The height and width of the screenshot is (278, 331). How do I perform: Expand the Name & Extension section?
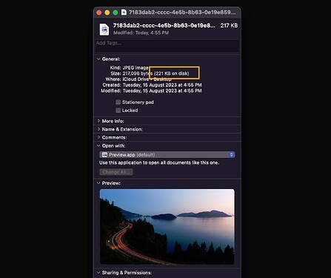(98, 129)
